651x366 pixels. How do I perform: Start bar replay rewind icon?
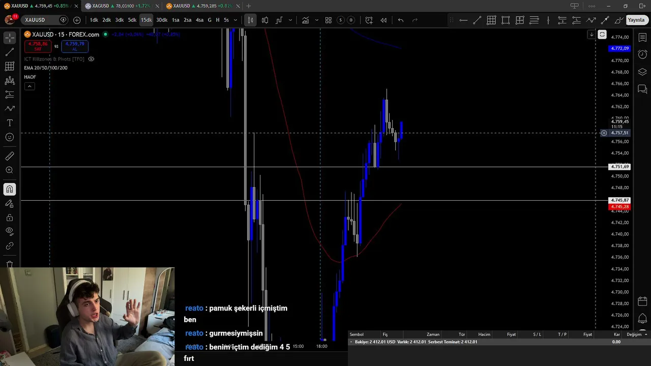(x=383, y=20)
